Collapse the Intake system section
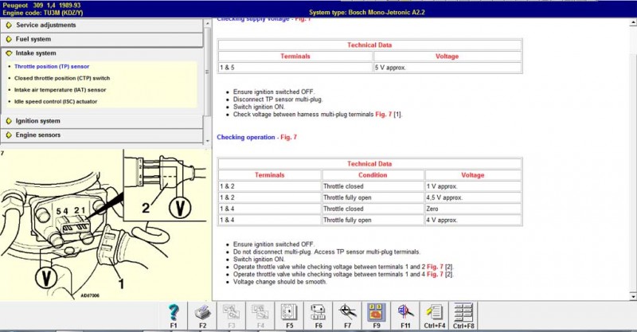 coord(36,53)
